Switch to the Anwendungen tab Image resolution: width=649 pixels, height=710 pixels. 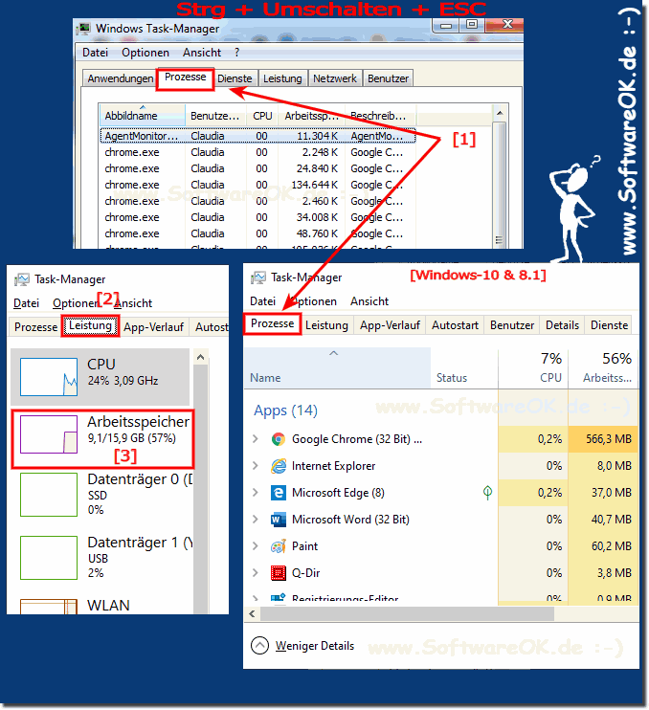(x=121, y=78)
